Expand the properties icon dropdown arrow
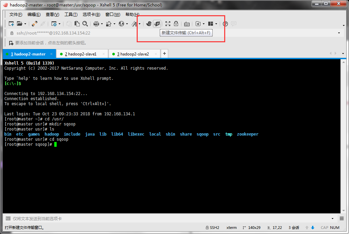This screenshot has width=349, height=234. (x=59, y=24)
